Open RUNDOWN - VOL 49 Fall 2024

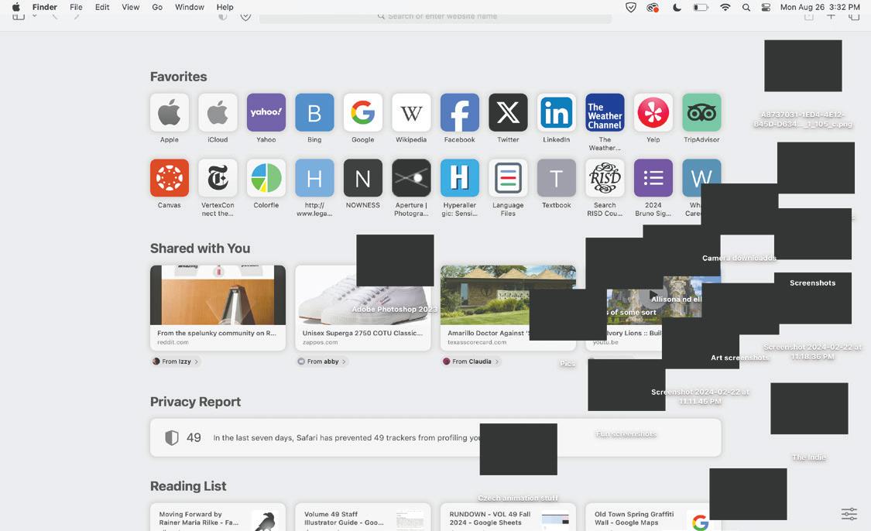(508, 518)
